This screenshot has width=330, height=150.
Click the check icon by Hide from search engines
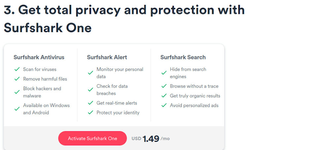[164, 73]
